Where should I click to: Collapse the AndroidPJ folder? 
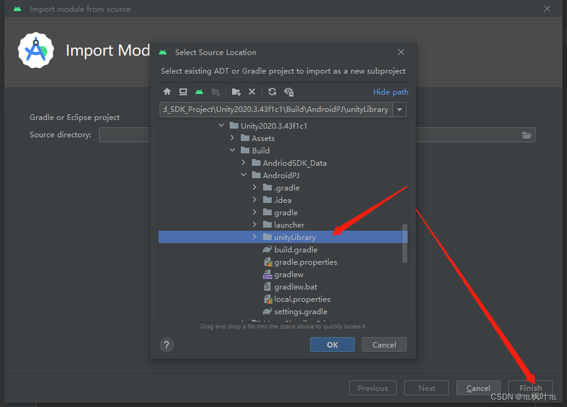243,175
